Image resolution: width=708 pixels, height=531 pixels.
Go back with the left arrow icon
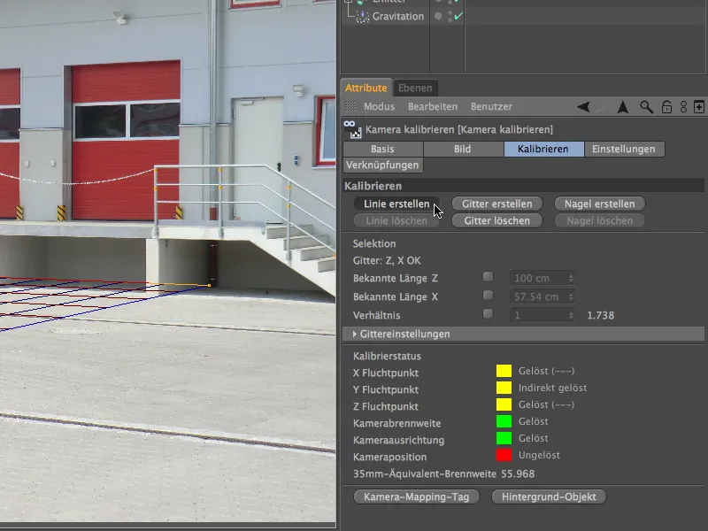tap(583, 107)
